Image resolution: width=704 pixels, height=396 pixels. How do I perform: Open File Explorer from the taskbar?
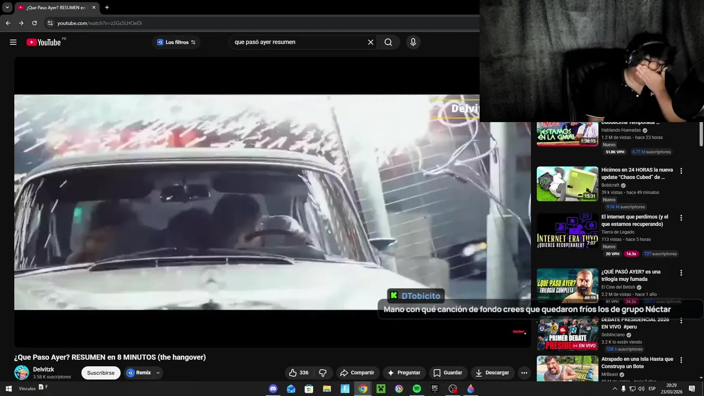pyautogui.click(x=327, y=389)
